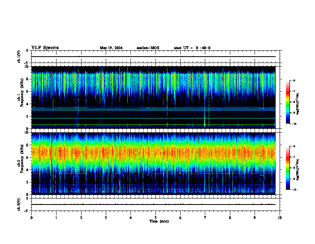Click the ch.2 spectrogram panel
The height and width of the screenshot is (244, 315).
(x=154, y=163)
